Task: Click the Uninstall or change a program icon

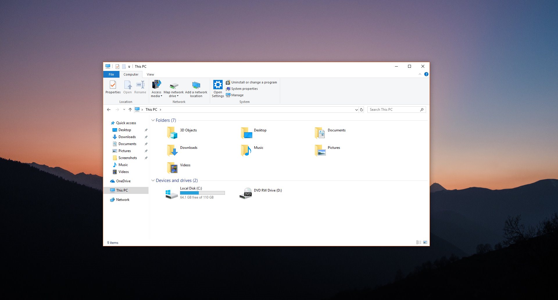Action: (228, 82)
